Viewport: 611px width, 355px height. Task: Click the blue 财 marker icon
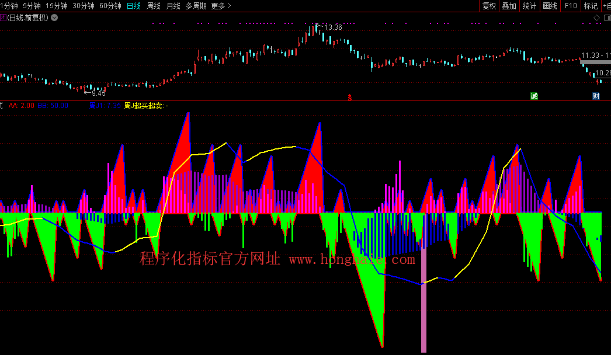(x=596, y=96)
